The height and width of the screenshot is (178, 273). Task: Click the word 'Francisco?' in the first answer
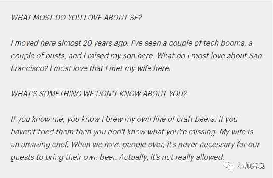[x=29, y=68]
